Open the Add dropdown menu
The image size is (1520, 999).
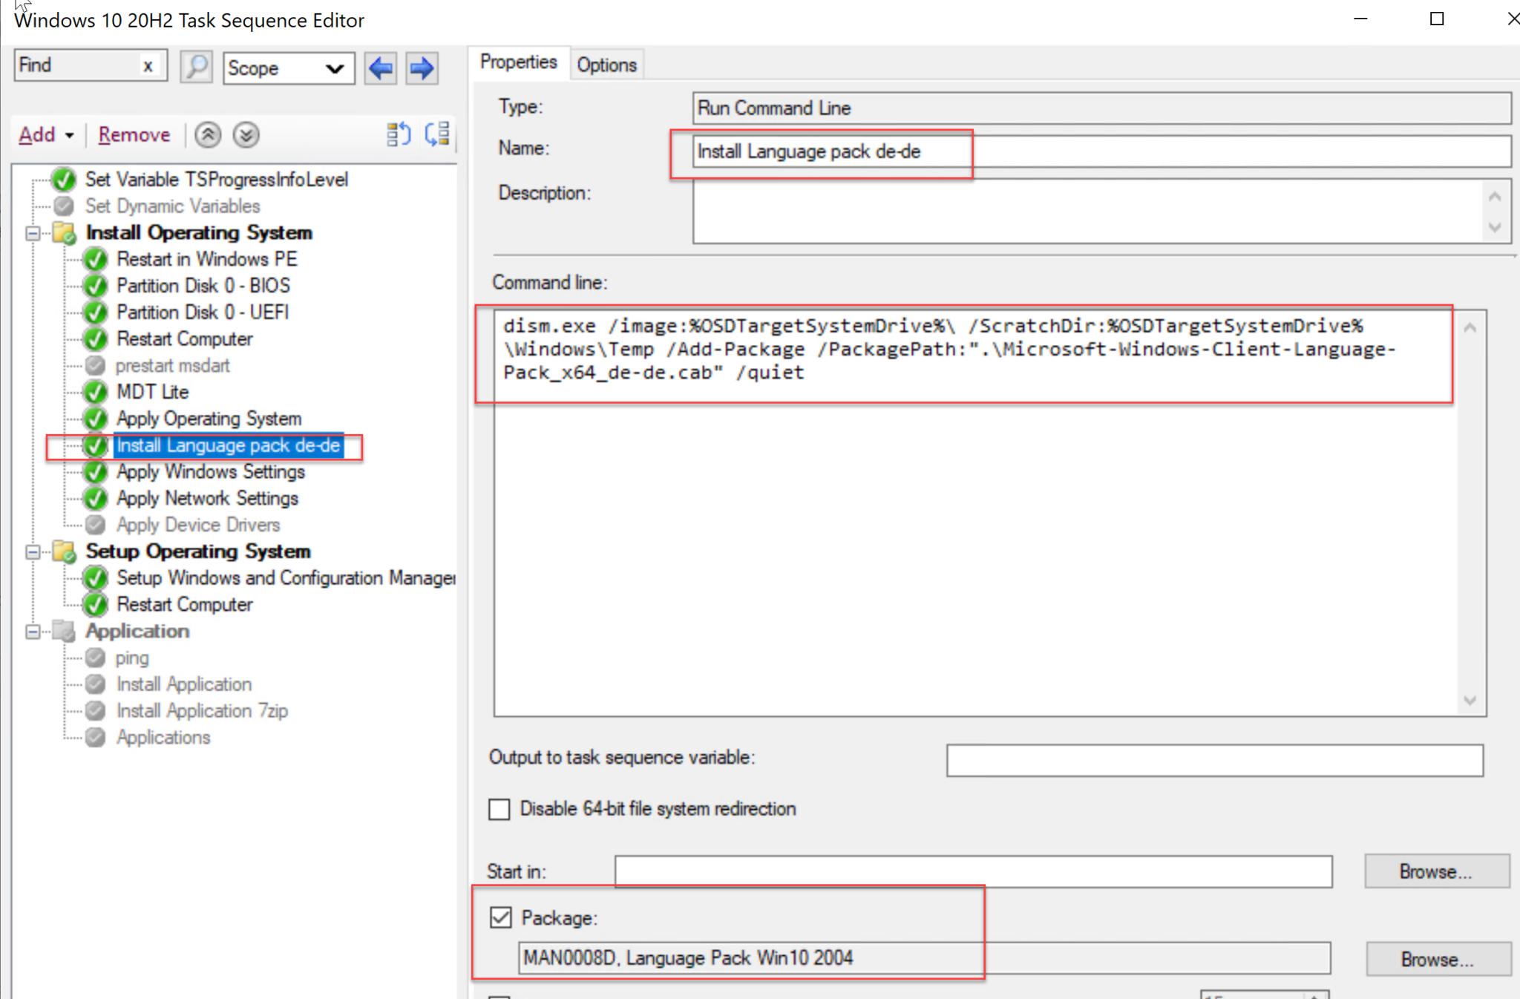click(46, 135)
